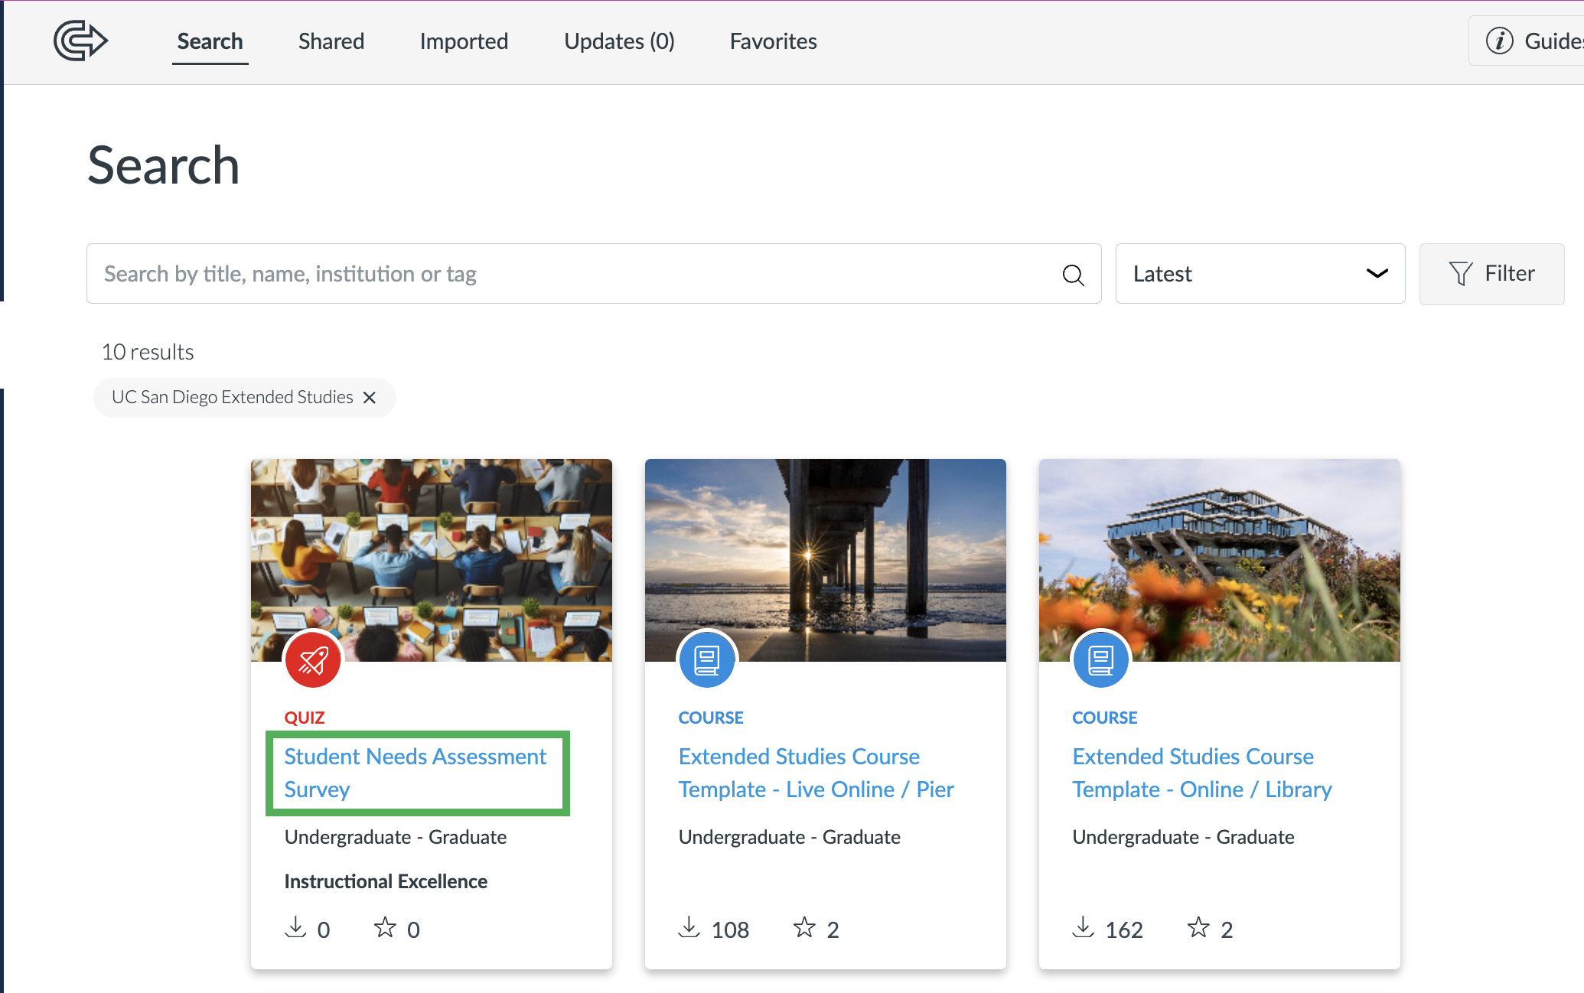Click COURSE label on the Pier card
Screen dimensions: 1584x993
point(711,718)
